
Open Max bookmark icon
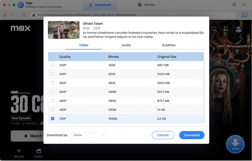pyautogui.click(x=226, y=29)
